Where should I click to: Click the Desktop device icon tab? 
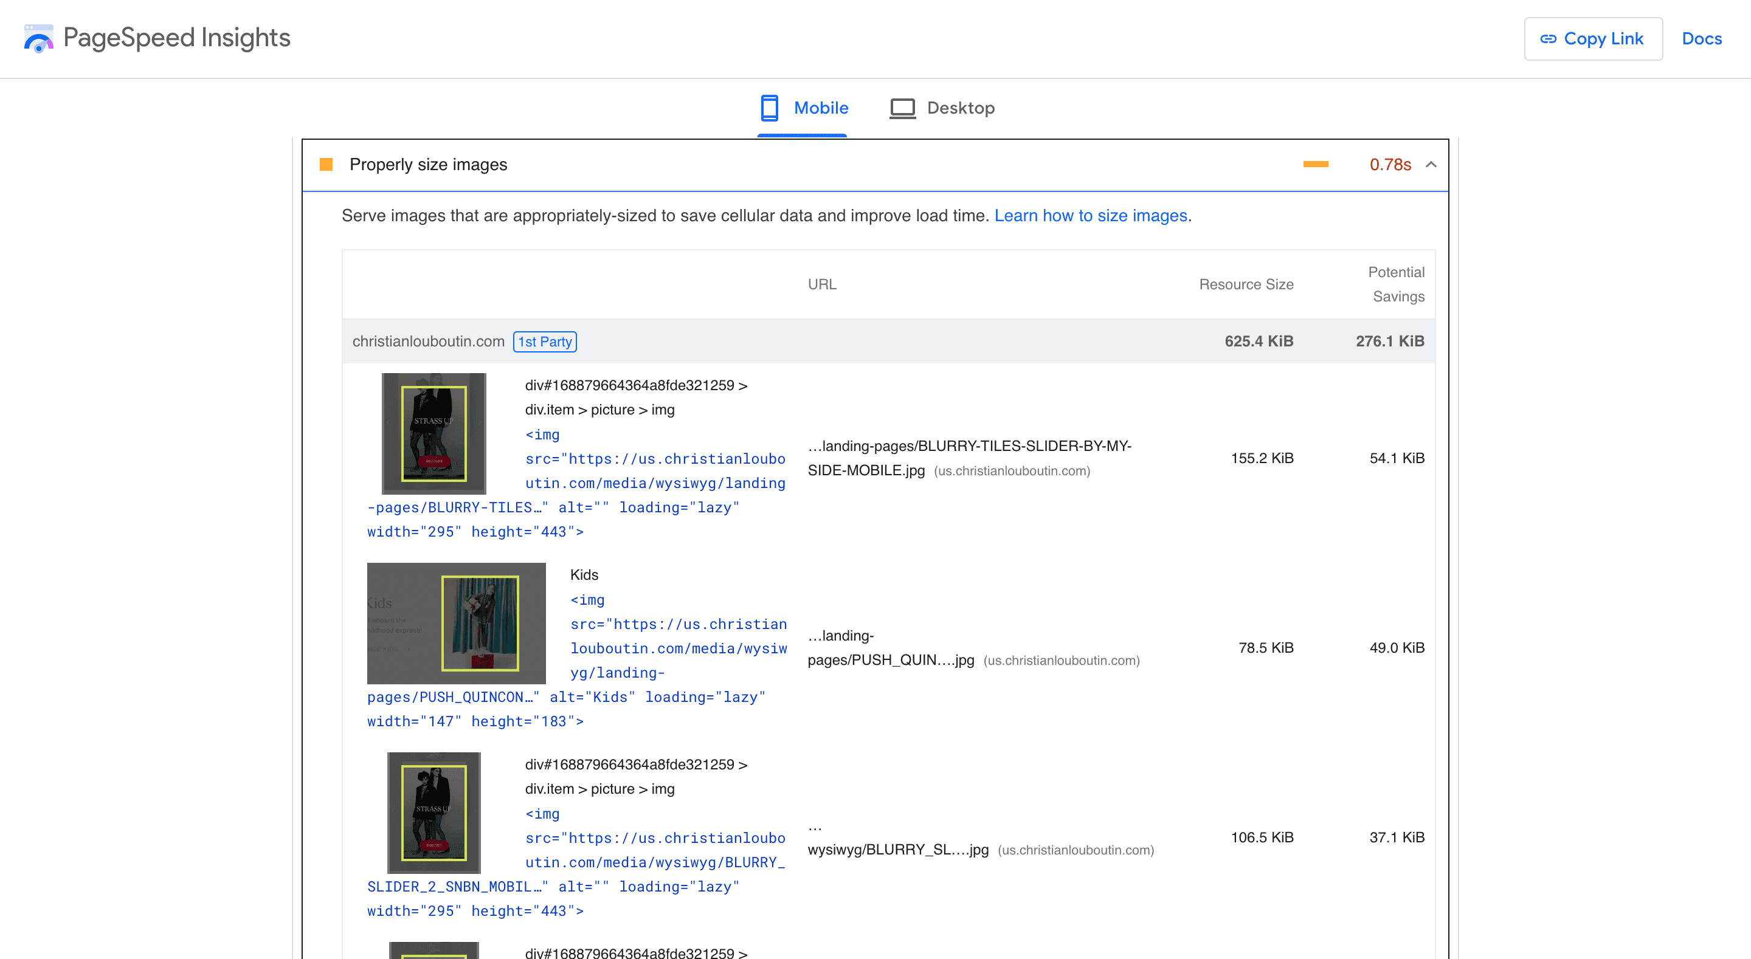(x=900, y=108)
